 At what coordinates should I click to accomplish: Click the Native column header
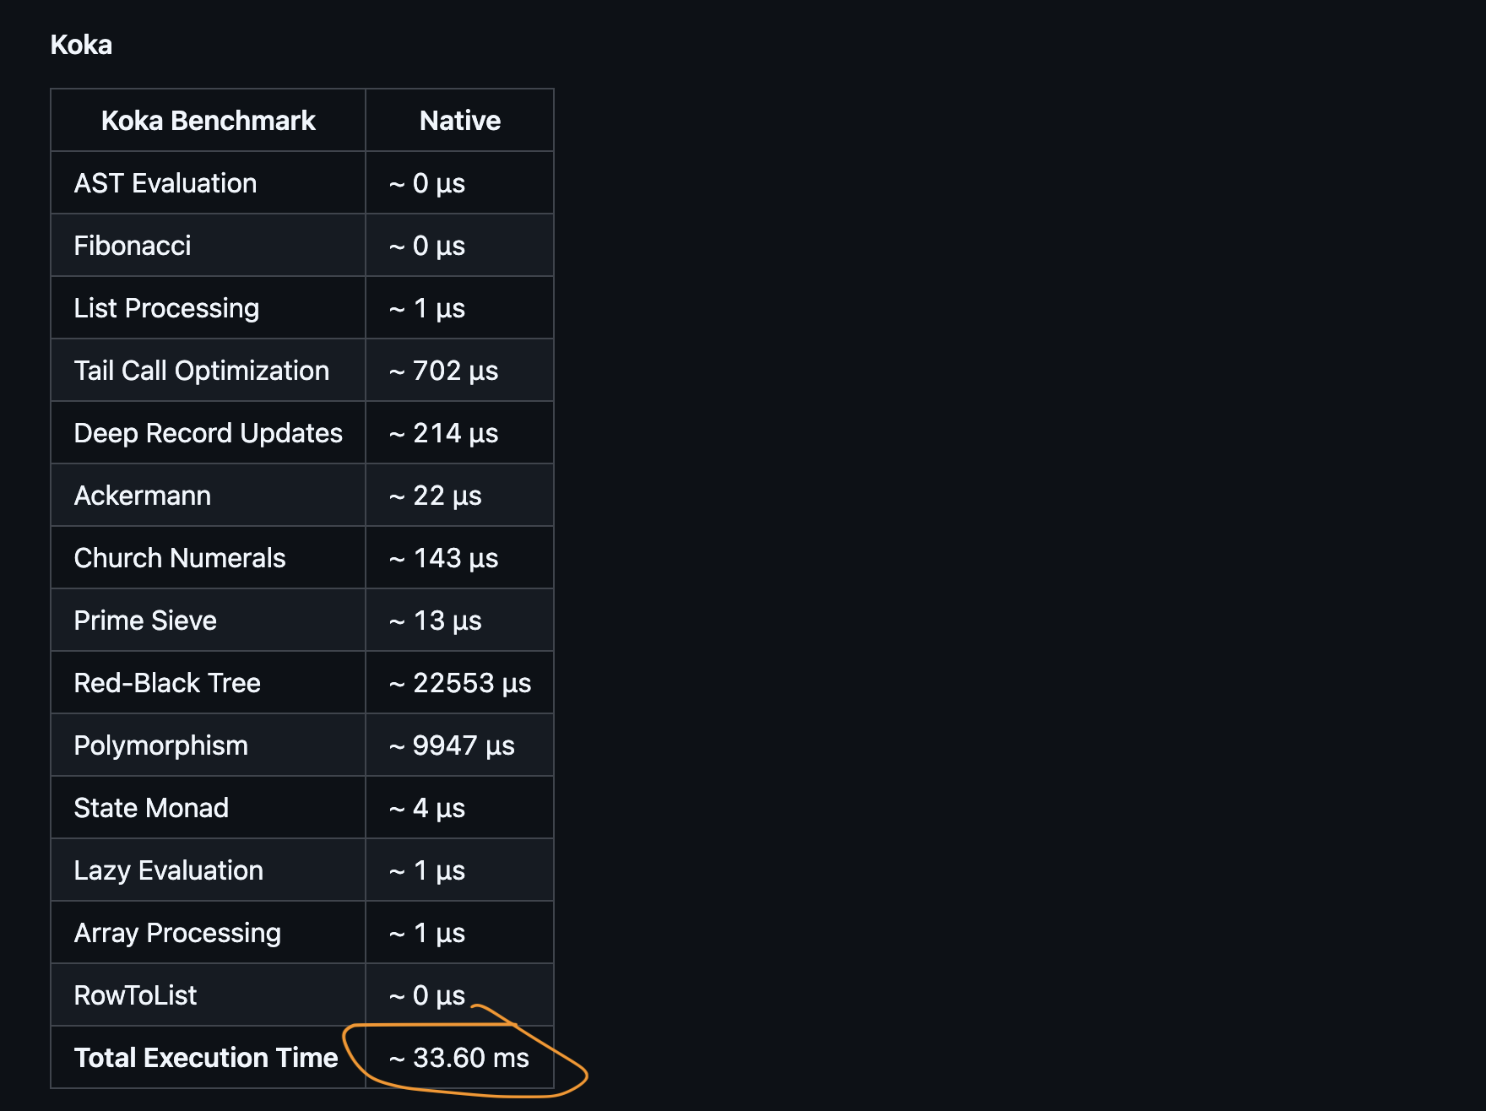(460, 121)
